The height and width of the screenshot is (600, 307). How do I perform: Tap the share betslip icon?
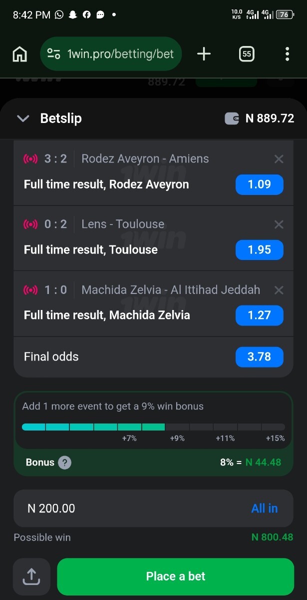point(31,576)
